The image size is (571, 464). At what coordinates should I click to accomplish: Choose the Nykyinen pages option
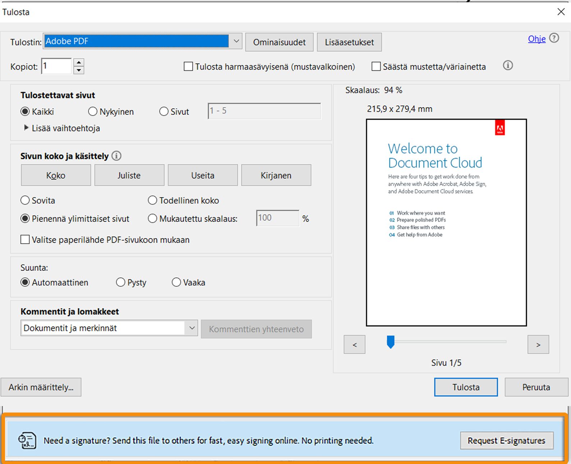92,112
